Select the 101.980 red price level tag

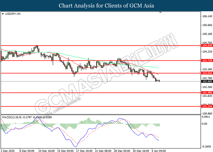(207, 93)
